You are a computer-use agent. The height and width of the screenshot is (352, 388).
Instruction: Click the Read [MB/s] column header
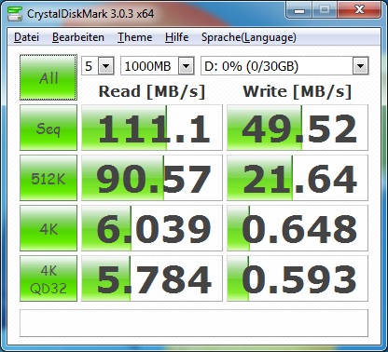coord(152,91)
